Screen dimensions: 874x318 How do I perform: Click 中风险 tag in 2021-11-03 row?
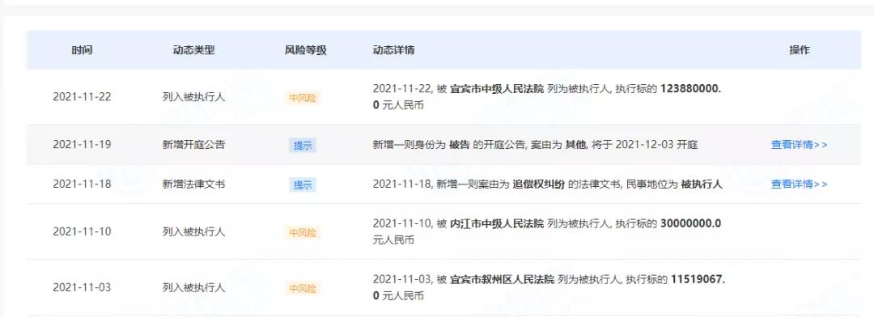pos(303,289)
